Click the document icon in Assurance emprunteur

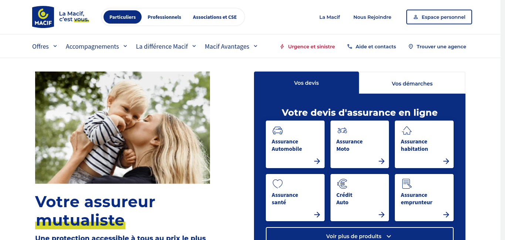pyautogui.click(x=407, y=184)
